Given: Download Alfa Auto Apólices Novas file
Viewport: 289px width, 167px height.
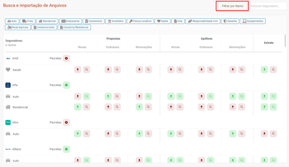Looking at the screenshot, I should coord(171,96).
